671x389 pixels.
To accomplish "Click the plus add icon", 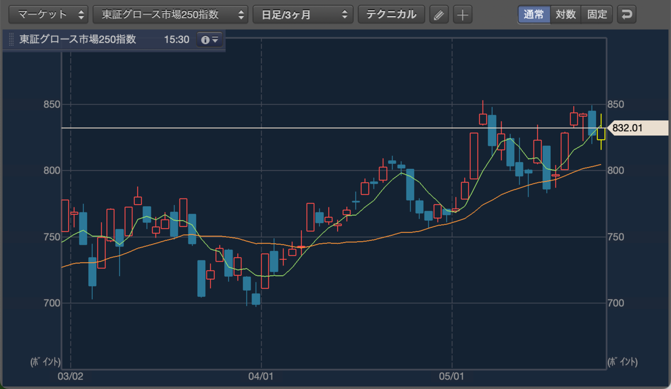I will (462, 15).
